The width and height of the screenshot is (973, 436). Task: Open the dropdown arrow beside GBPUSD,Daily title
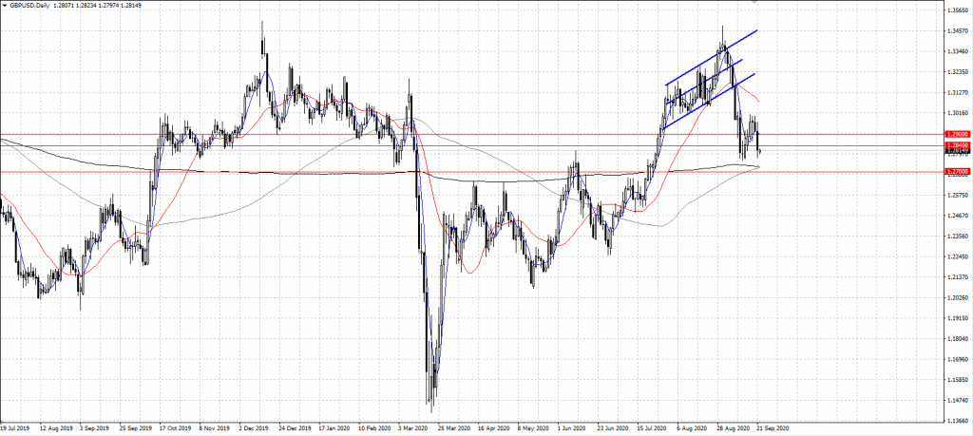pyautogui.click(x=5, y=6)
